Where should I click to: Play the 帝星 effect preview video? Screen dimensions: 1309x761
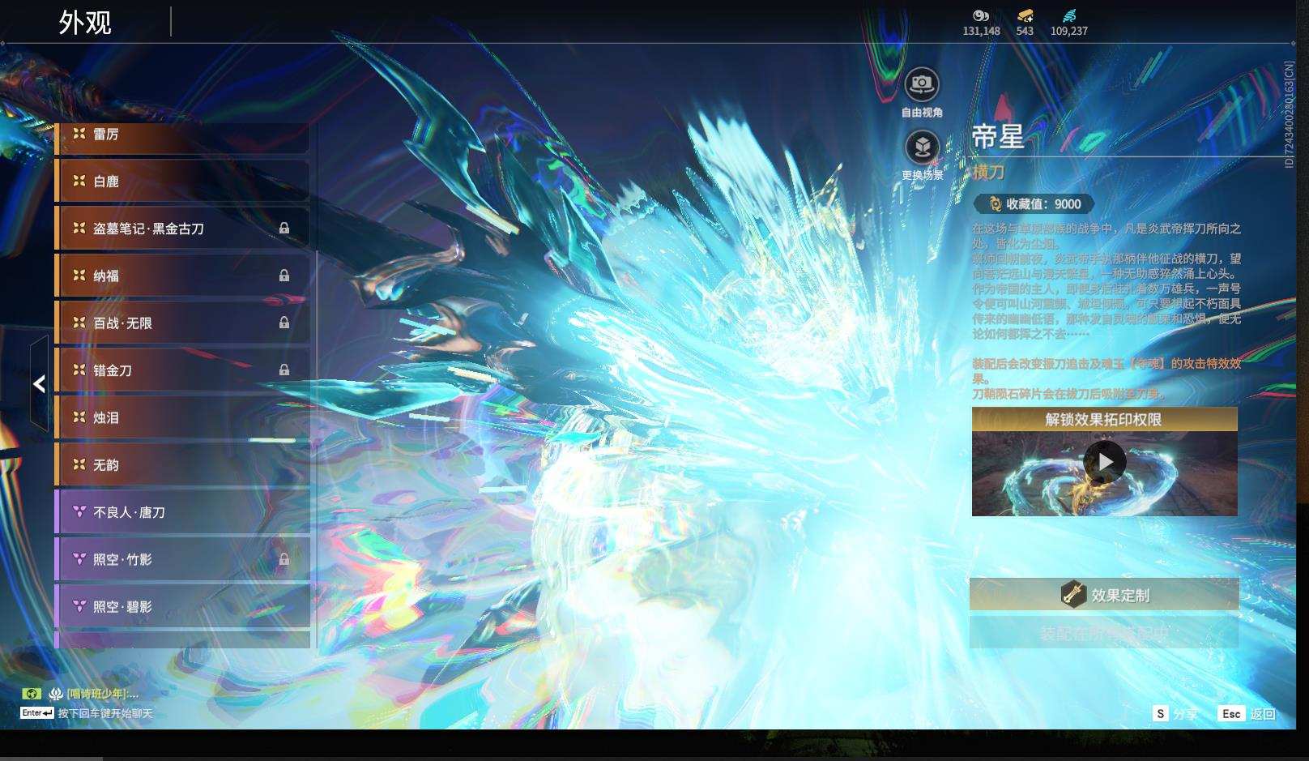[x=1105, y=462]
